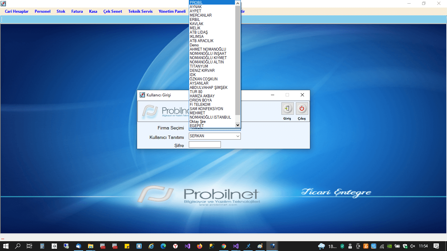Open the Windows notification center

click(x=436, y=246)
